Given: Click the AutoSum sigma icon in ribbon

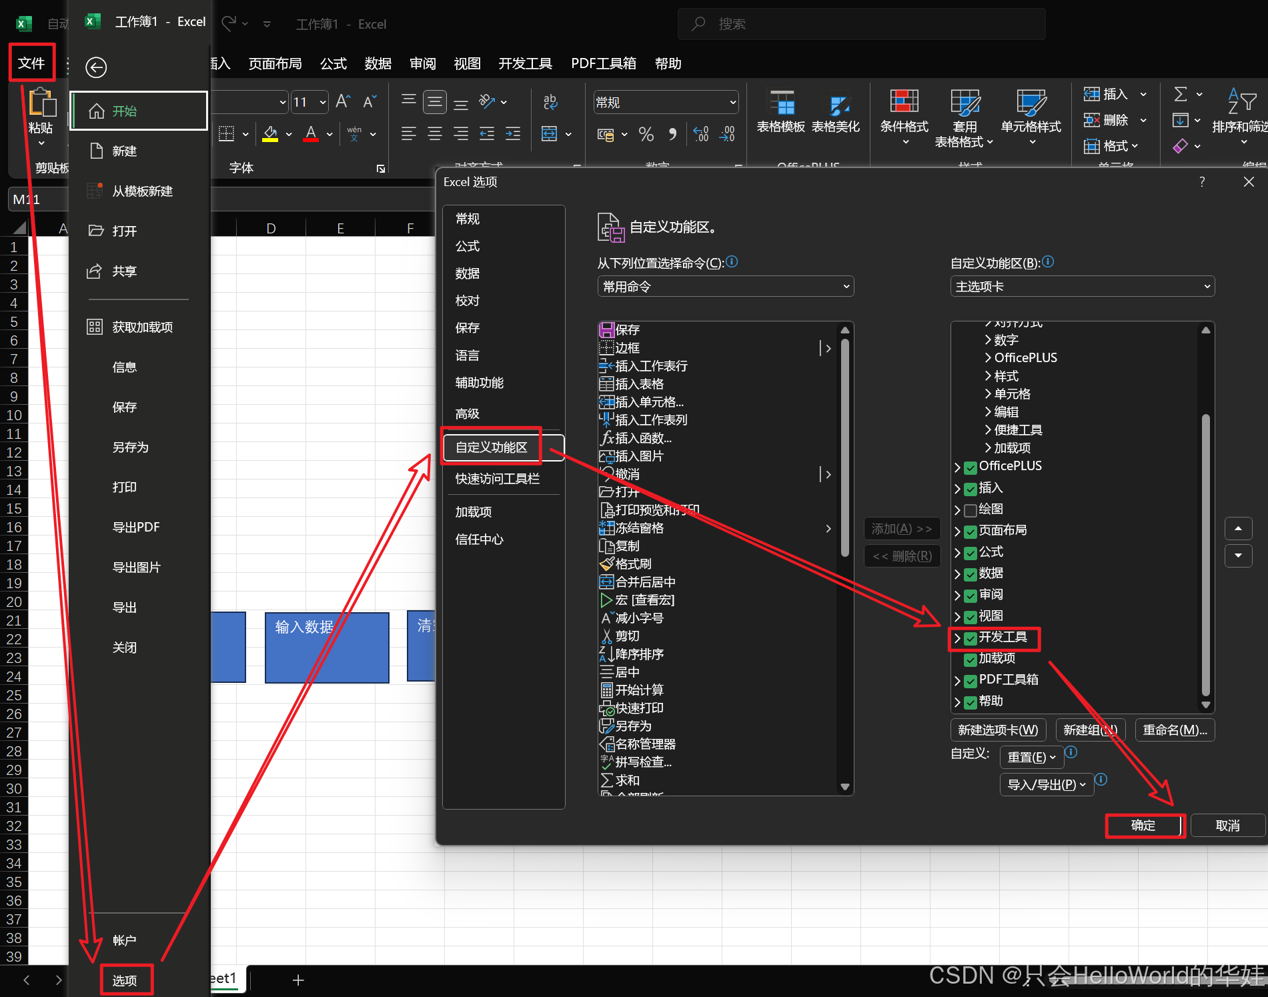Looking at the screenshot, I should pyautogui.click(x=1181, y=94).
